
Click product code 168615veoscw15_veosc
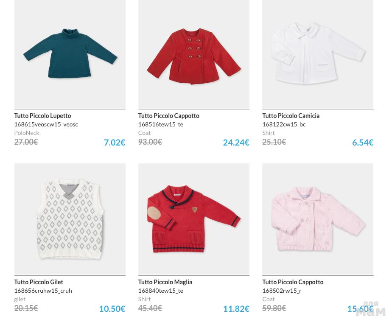coord(46,124)
